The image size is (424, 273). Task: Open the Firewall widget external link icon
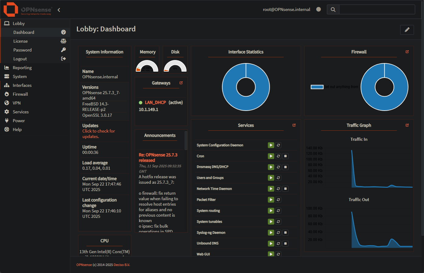pyautogui.click(x=407, y=51)
